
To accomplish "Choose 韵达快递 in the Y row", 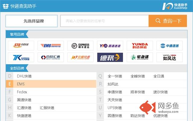I will click(138, 116).
